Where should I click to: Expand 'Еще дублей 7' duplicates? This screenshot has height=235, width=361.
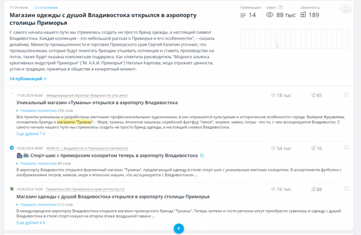30,134
